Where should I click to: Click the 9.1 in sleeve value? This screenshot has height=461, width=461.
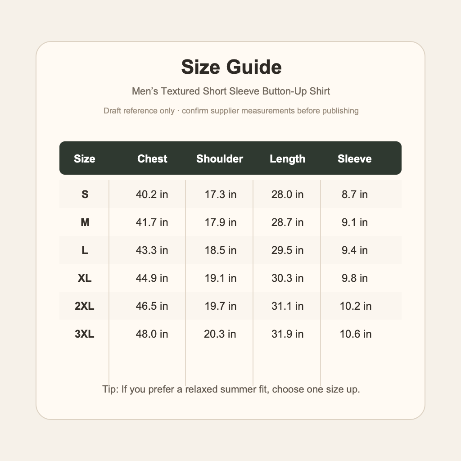(355, 222)
